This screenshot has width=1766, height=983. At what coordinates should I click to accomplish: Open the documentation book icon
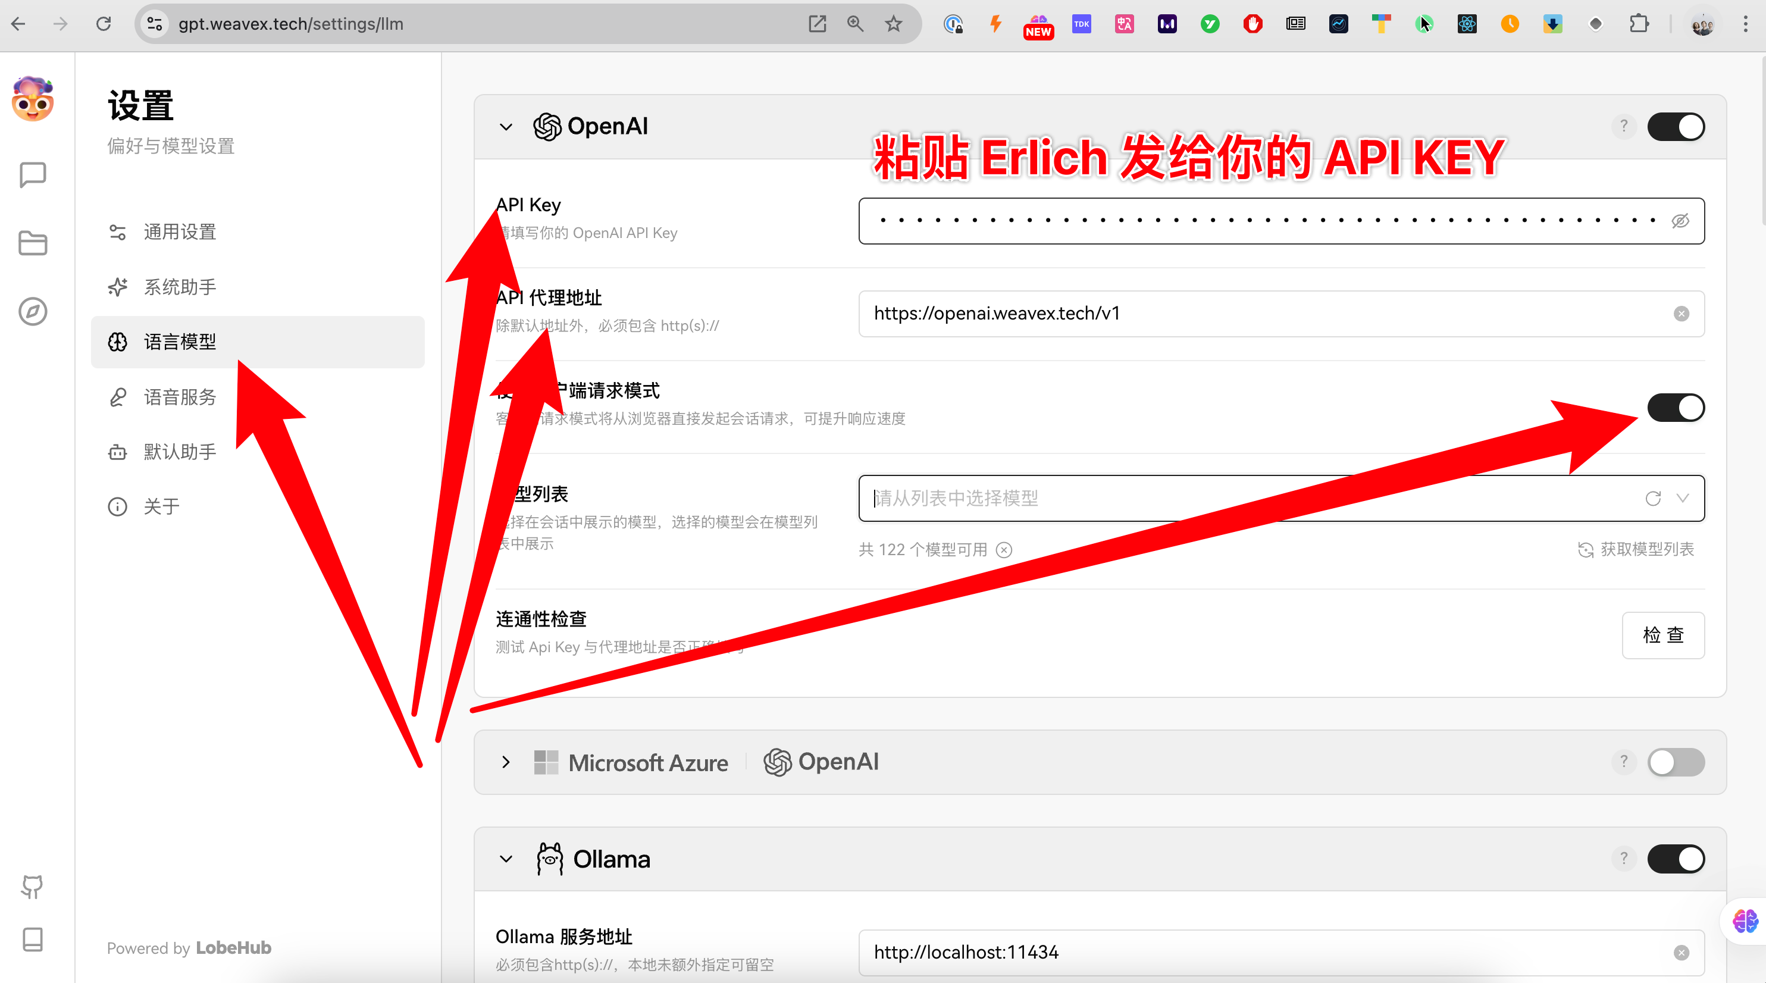click(x=32, y=940)
